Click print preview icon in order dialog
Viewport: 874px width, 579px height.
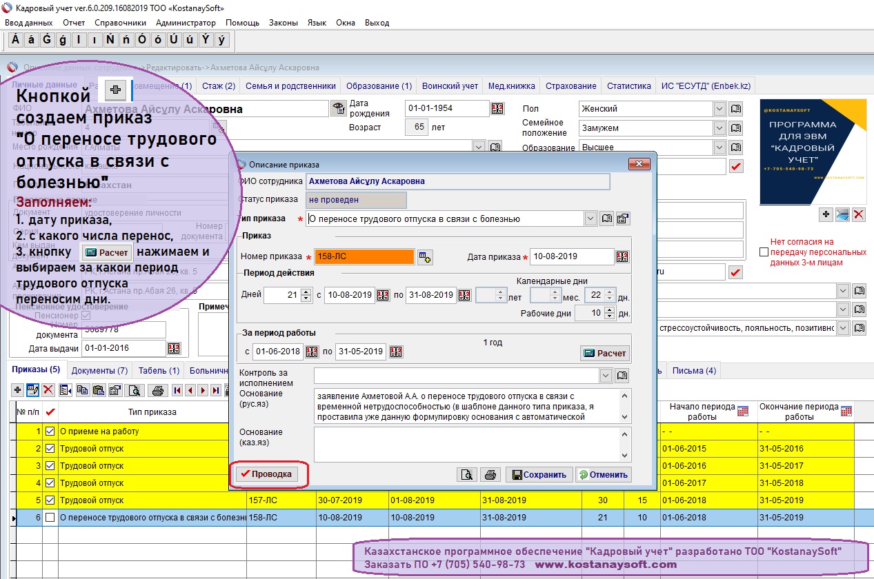(467, 474)
